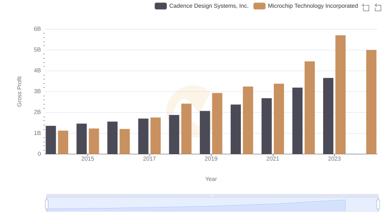The width and height of the screenshot is (387, 223).
Task: Toggle Microchip Technology legend swatch
Action: tap(259, 6)
